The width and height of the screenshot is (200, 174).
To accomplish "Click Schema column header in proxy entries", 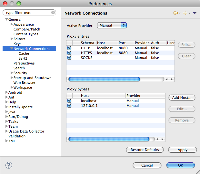I will pyautogui.click(x=88, y=43).
